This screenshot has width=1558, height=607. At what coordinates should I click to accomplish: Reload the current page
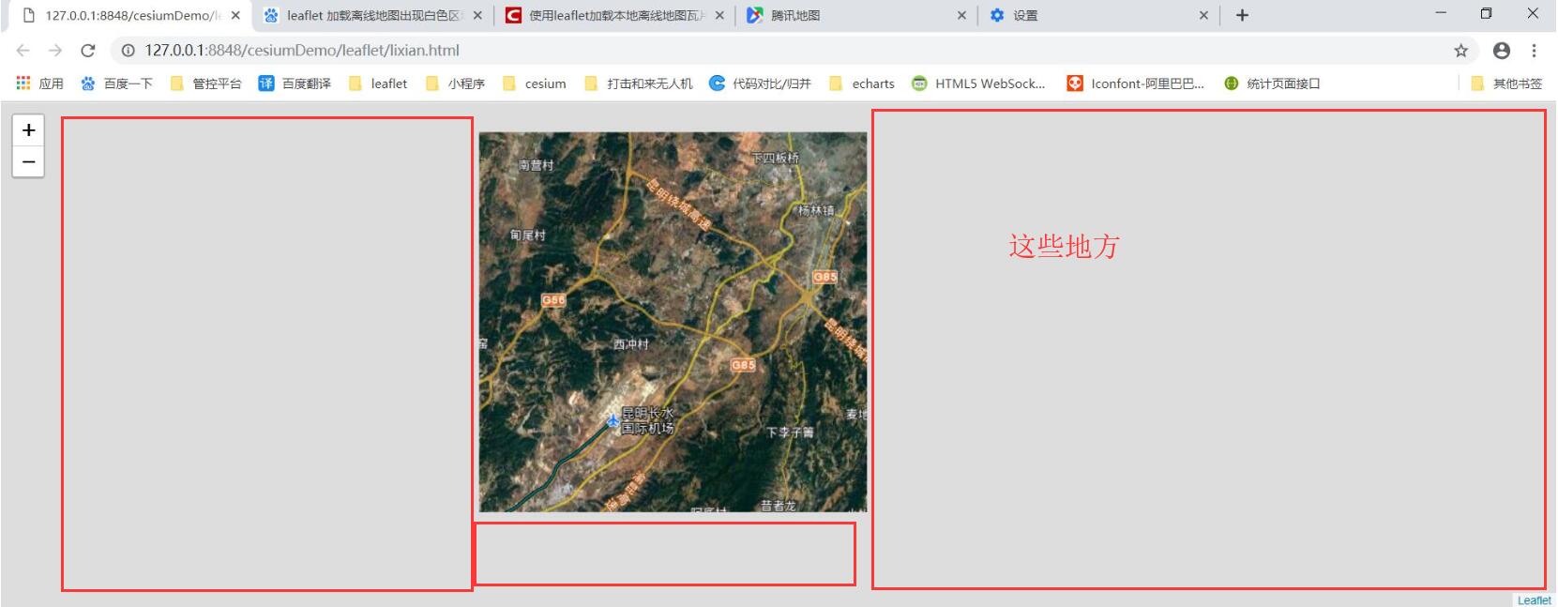87,51
